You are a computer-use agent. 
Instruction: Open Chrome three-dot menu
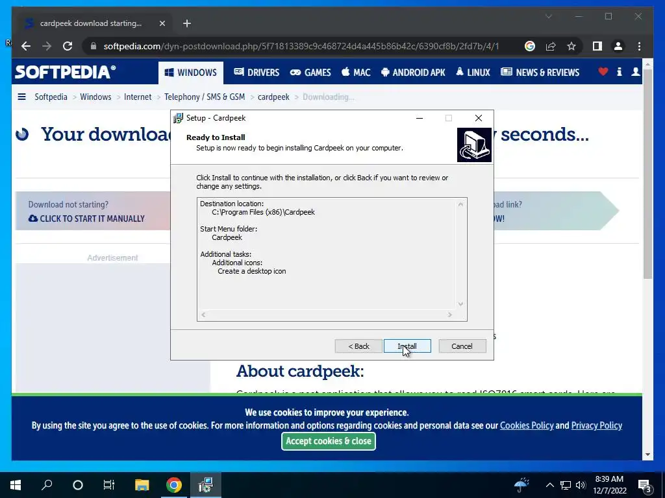pos(639,46)
